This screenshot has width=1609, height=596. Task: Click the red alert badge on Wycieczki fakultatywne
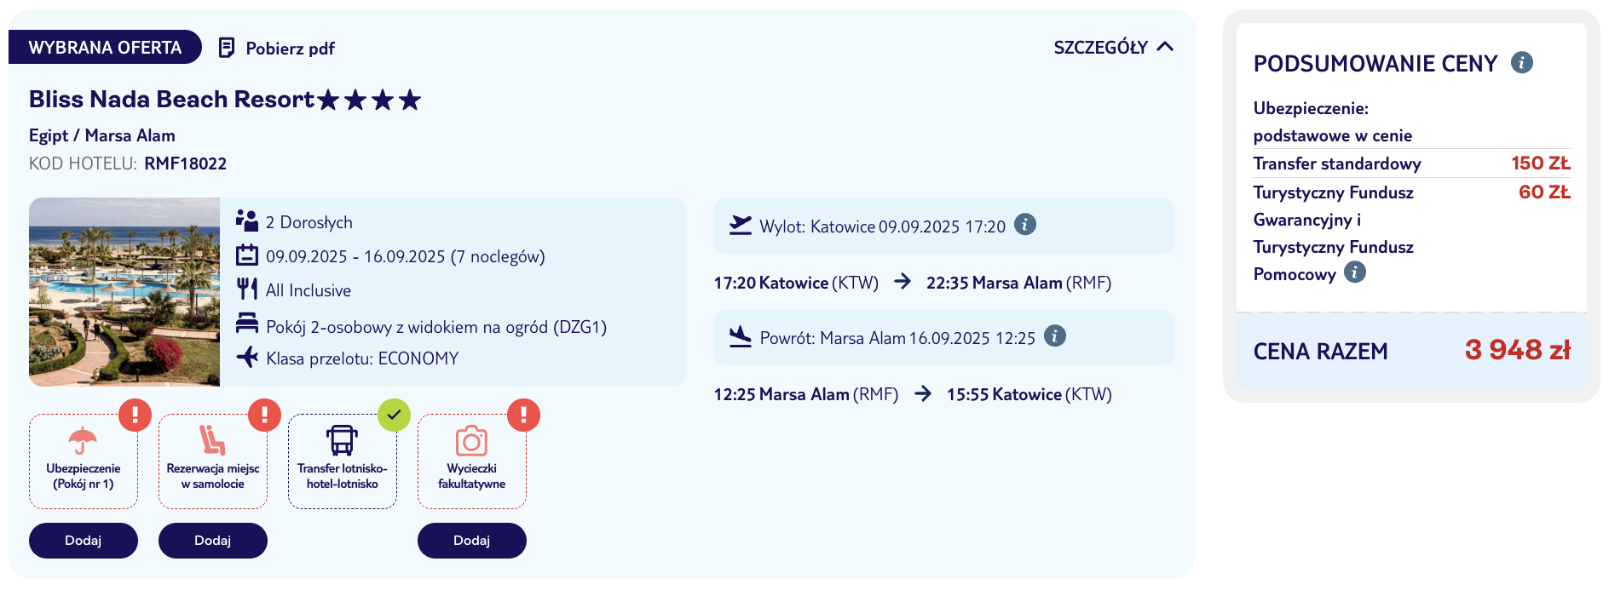pyautogui.click(x=523, y=415)
